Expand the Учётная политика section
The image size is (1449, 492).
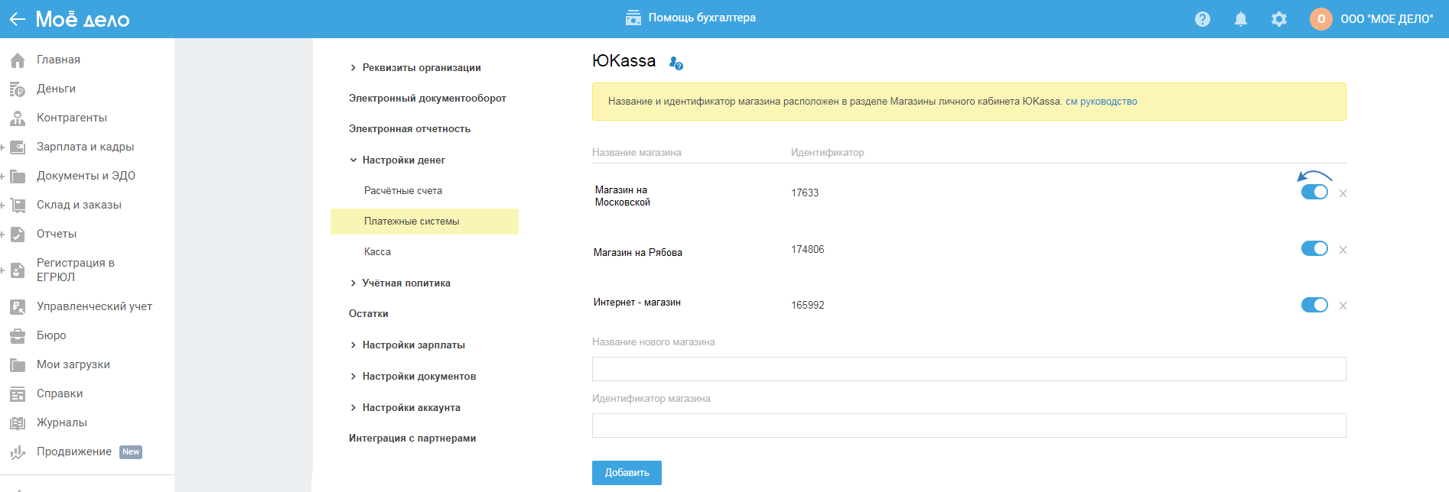pyautogui.click(x=353, y=283)
